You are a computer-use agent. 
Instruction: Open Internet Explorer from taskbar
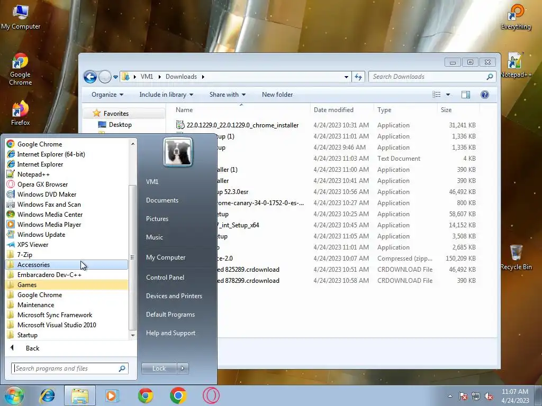[47, 395]
